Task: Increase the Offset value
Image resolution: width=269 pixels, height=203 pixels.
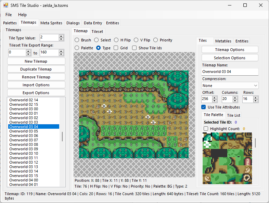Action: pyautogui.click(x=215, y=98)
